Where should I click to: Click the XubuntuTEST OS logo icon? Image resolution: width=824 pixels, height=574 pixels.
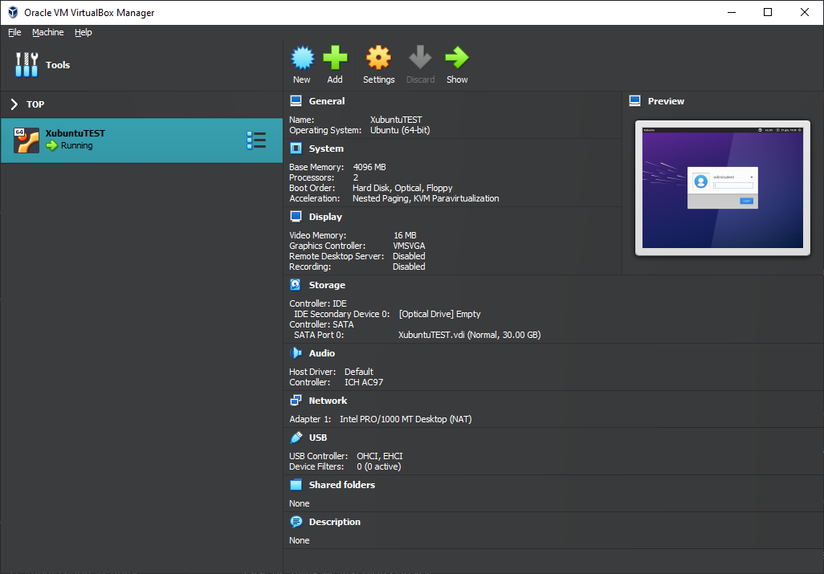tap(27, 140)
